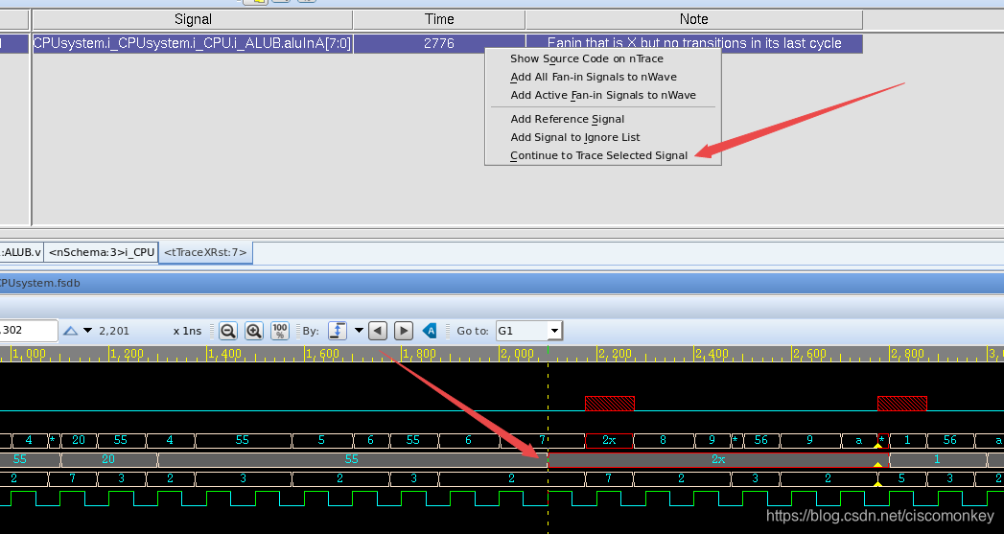Click the 2,000 mark on the time ruler
This screenshot has width=1004, height=534.
[517, 354]
